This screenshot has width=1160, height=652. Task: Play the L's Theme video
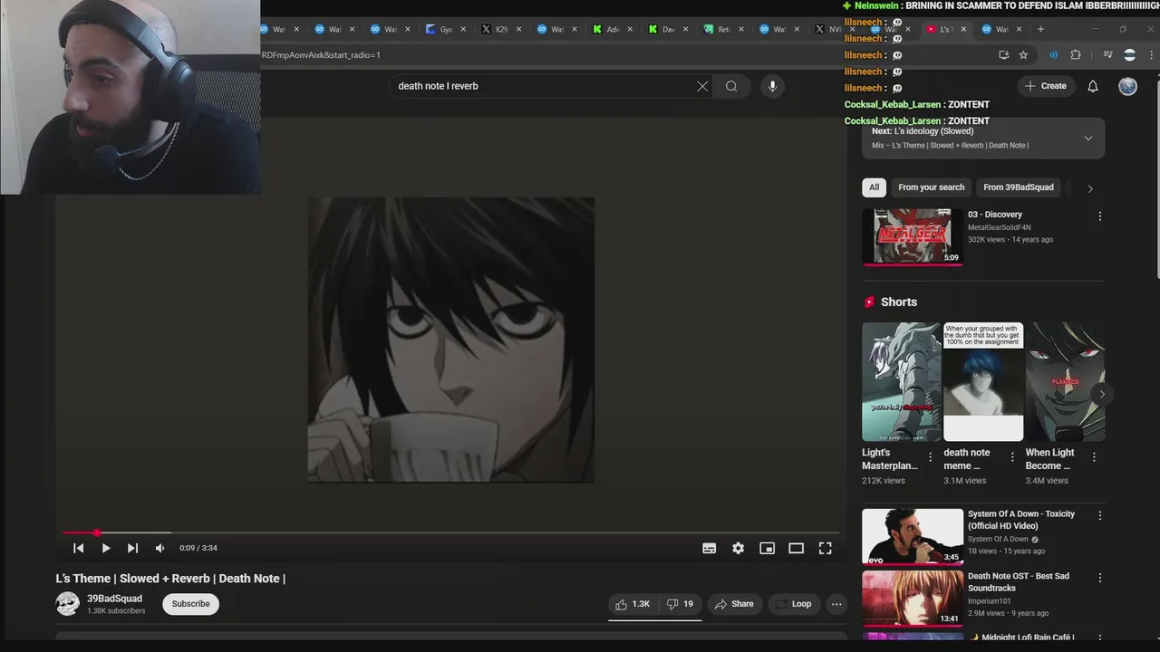point(106,548)
